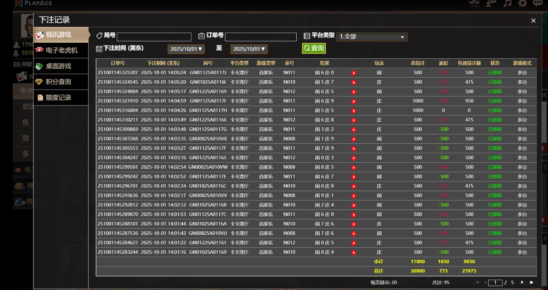Viewport: 548px width, 290px height.
Task: Go to the next page arrow
Action: click(522, 282)
